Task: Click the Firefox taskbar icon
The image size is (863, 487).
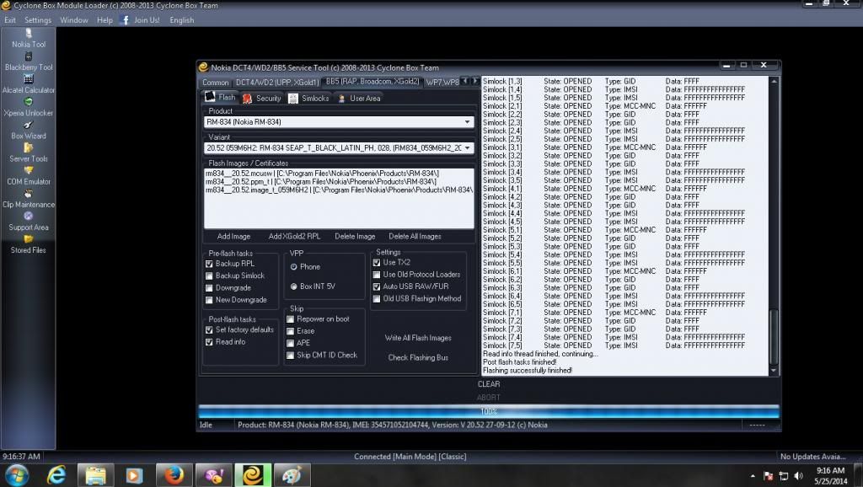Action: coord(174,474)
